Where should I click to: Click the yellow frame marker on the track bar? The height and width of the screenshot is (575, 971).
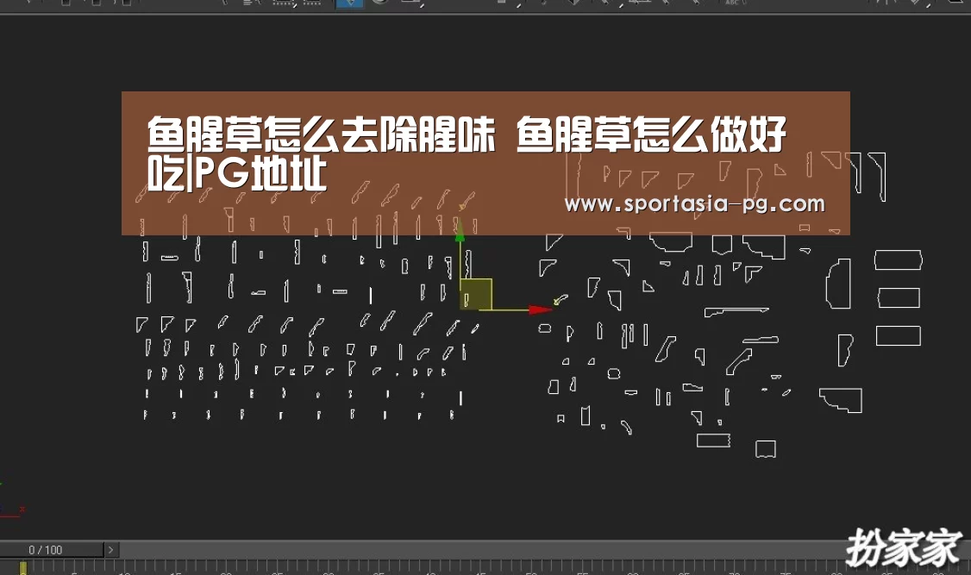[x=23, y=567]
